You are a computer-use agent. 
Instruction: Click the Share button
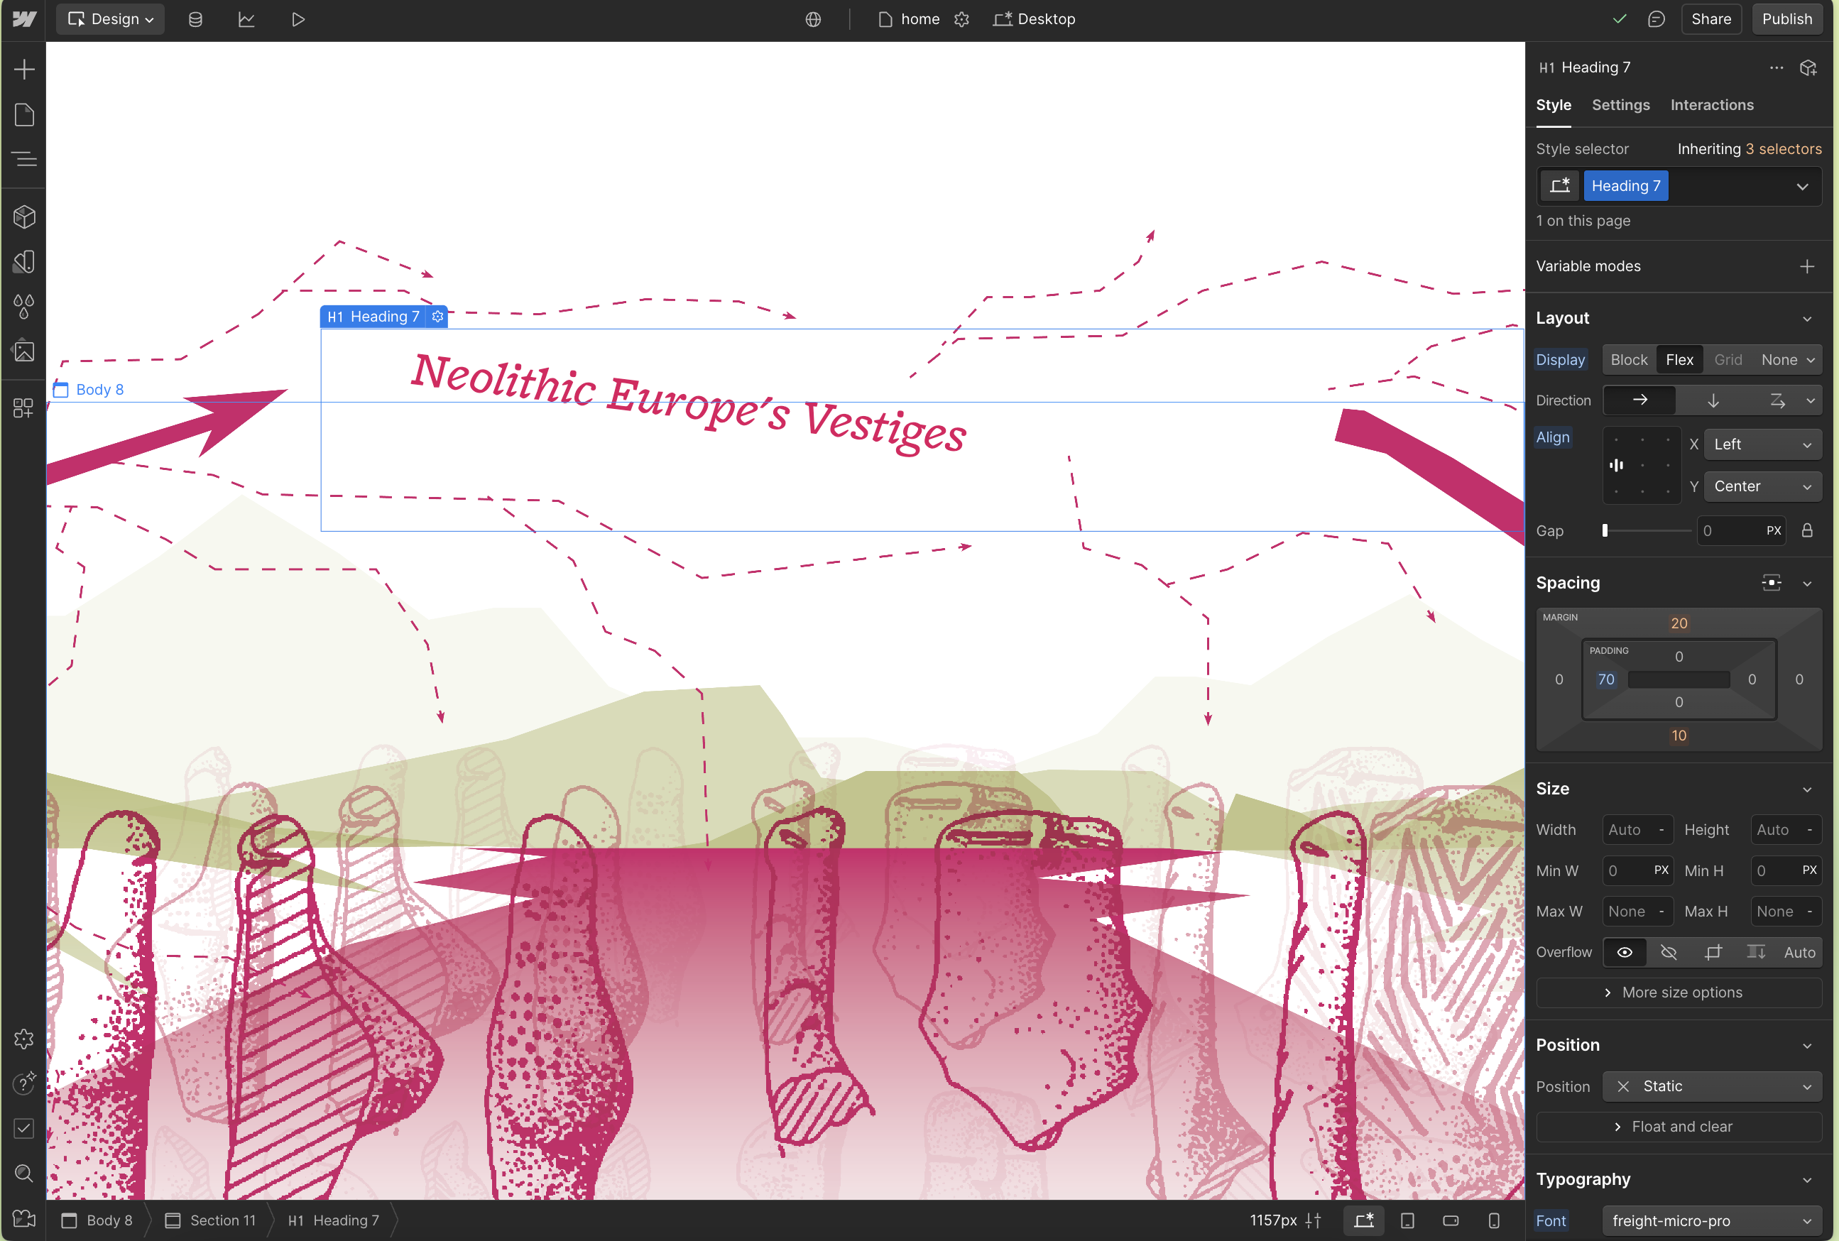[1710, 19]
